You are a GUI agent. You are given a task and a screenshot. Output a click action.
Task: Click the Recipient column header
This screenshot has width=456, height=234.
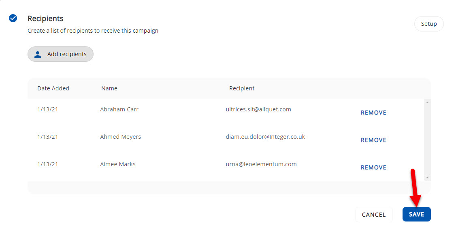(242, 88)
